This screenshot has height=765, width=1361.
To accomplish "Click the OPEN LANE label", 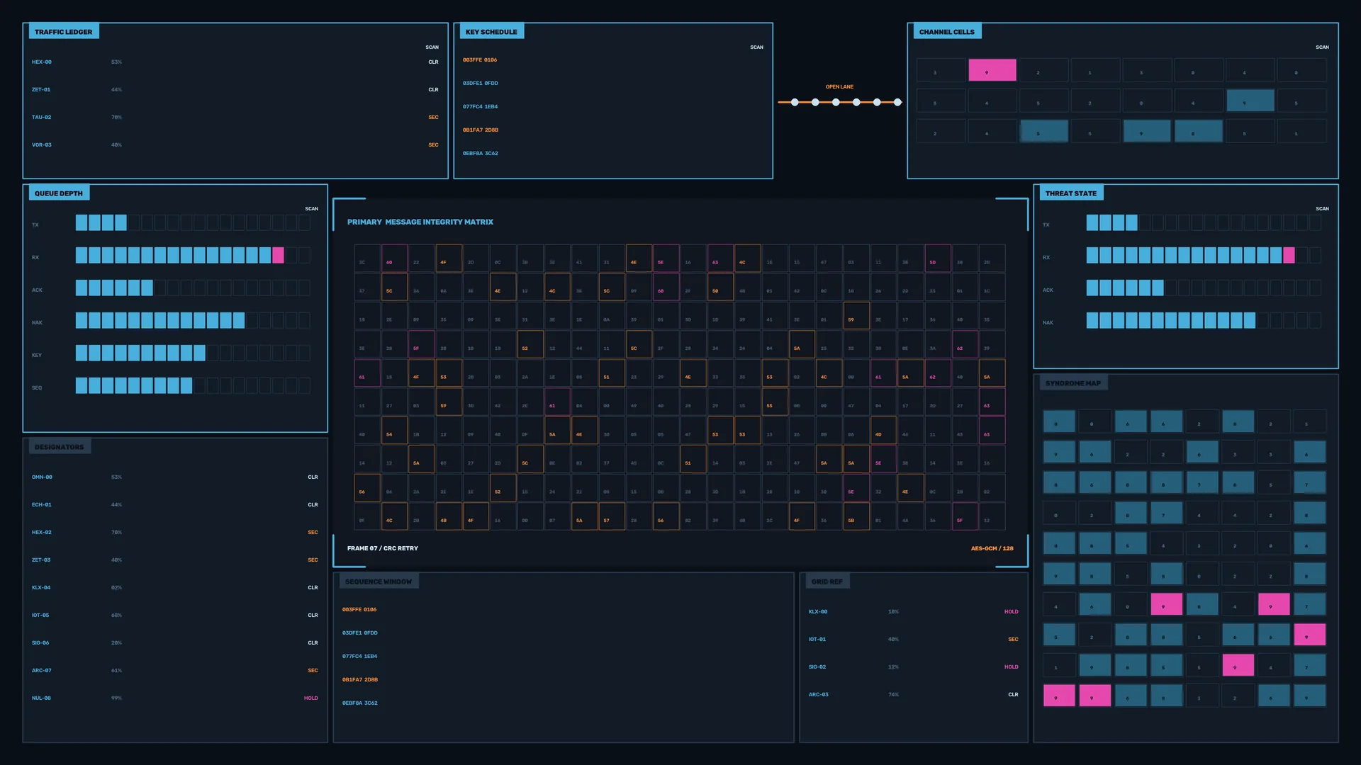I will pos(839,87).
